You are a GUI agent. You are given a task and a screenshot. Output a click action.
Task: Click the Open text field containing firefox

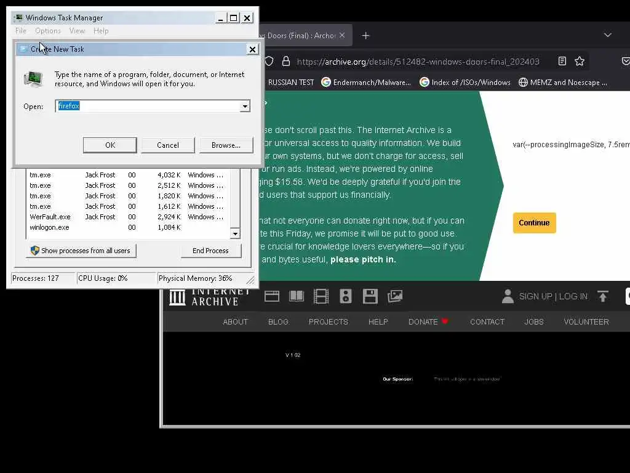pyautogui.click(x=148, y=106)
